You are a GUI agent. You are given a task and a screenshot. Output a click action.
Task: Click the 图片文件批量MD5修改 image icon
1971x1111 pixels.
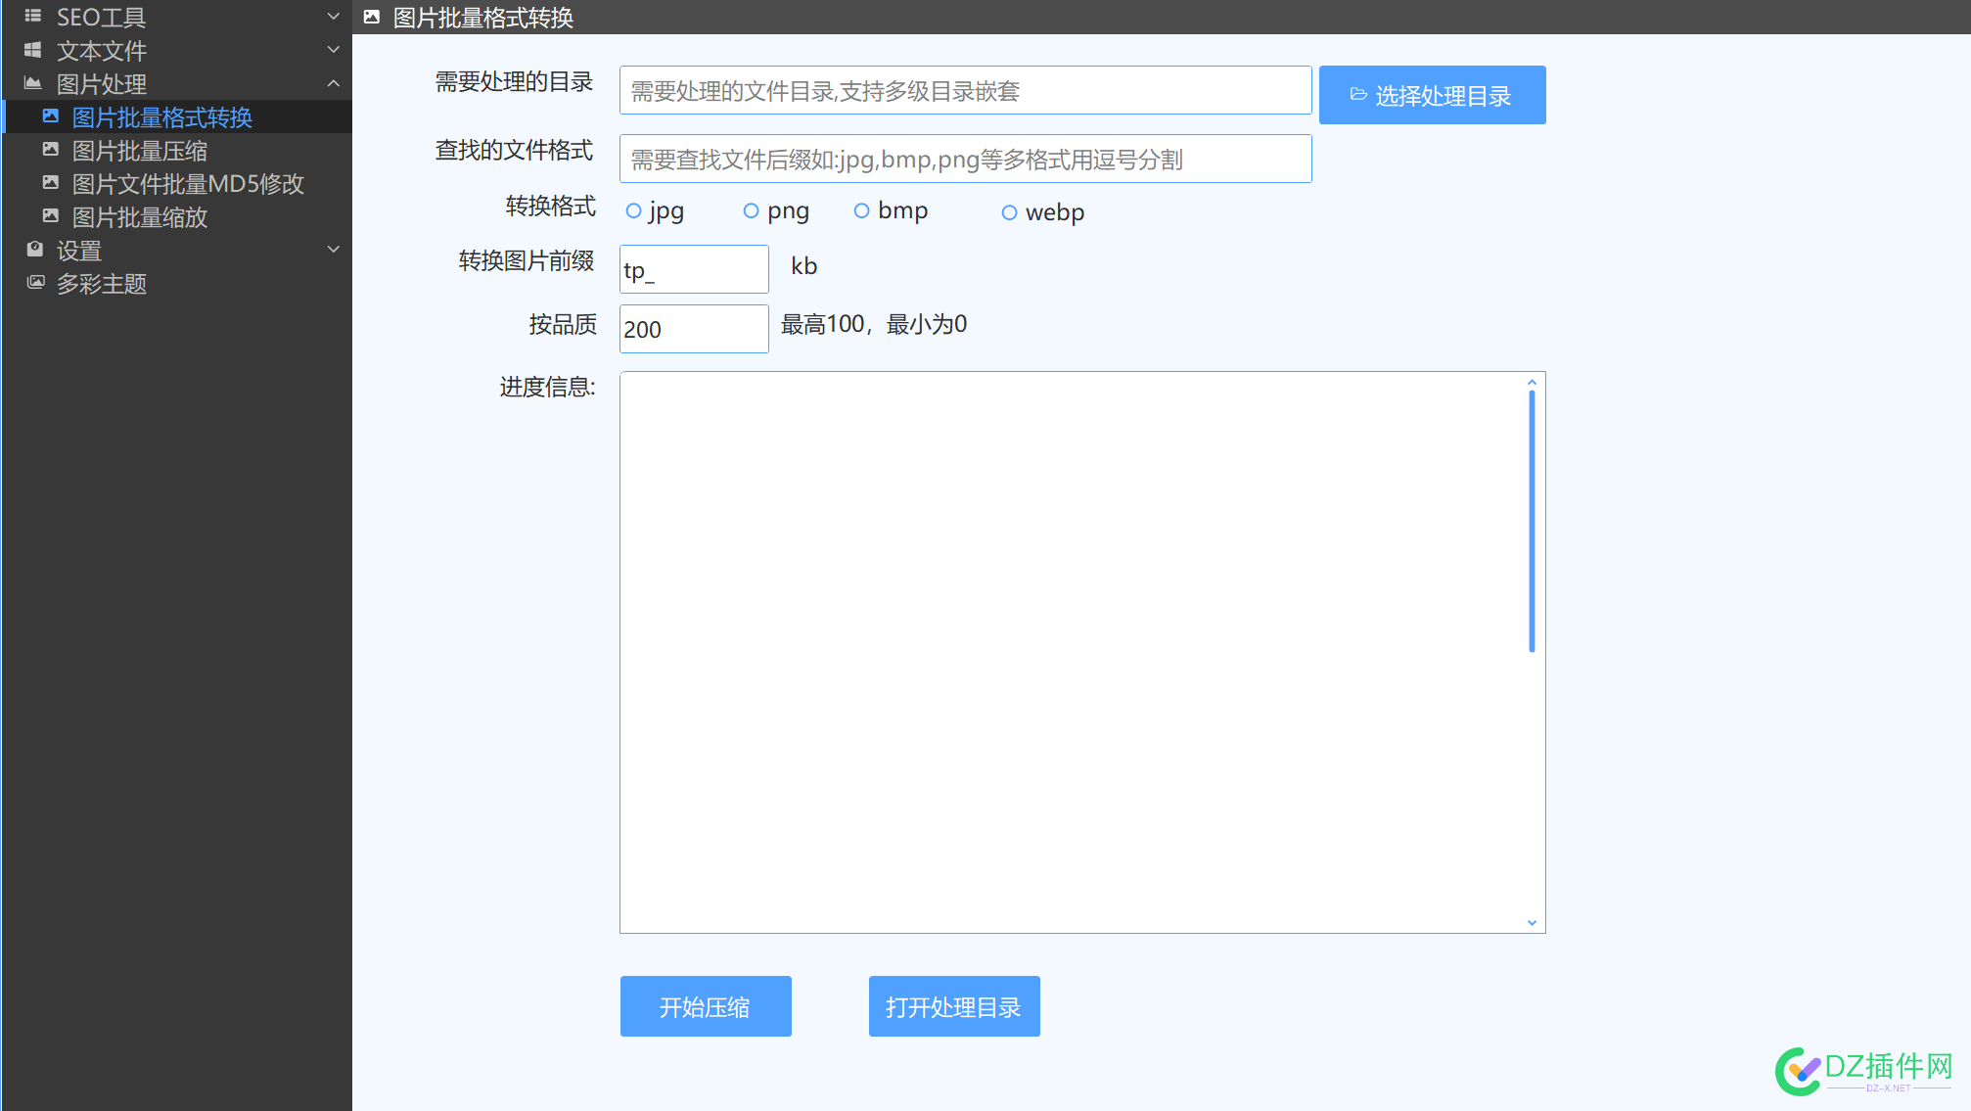tap(50, 182)
